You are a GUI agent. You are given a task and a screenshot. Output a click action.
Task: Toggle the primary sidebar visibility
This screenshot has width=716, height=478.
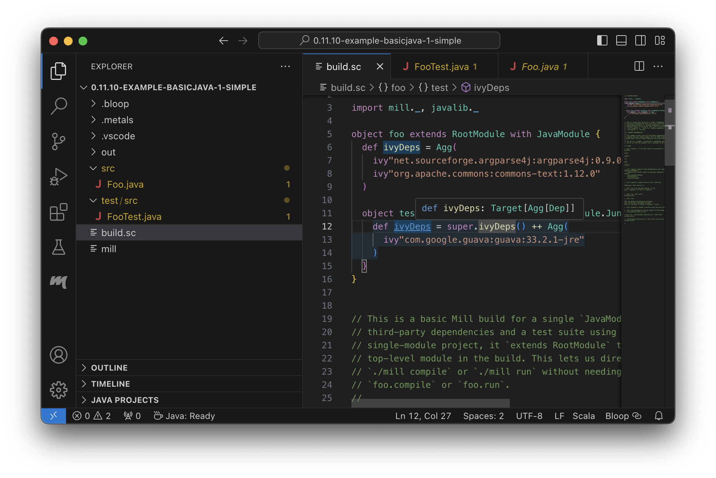602,41
